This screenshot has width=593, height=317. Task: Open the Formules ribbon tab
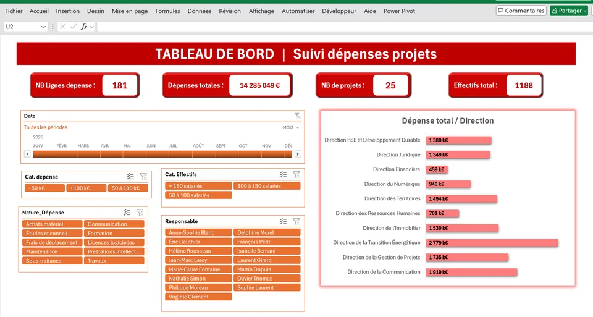(167, 11)
